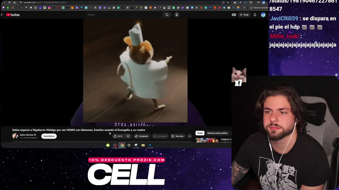Share the video via Compartir
The image size is (339, 190).
point(141,136)
